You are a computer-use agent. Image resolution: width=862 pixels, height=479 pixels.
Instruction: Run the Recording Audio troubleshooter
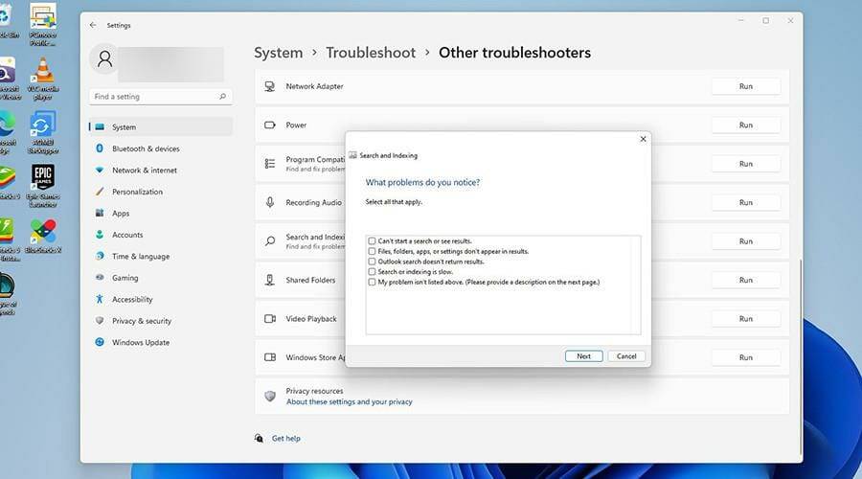[x=745, y=203]
